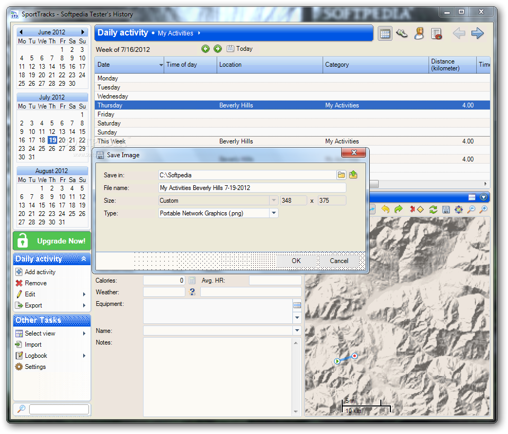Close the Save Image dialog with the red X
508x434 pixels.
(x=354, y=152)
